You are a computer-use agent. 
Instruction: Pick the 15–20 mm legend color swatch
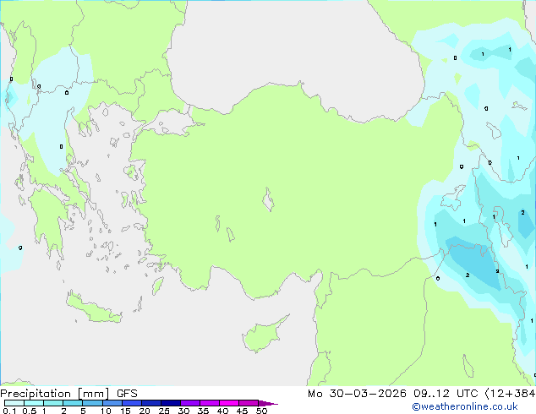click(x=131, y=403)
